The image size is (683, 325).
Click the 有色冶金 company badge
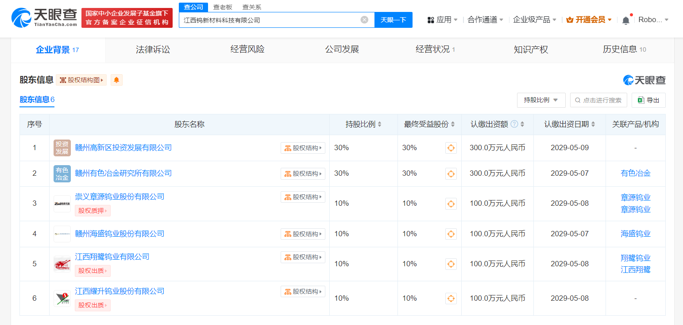tap(62, 174)
